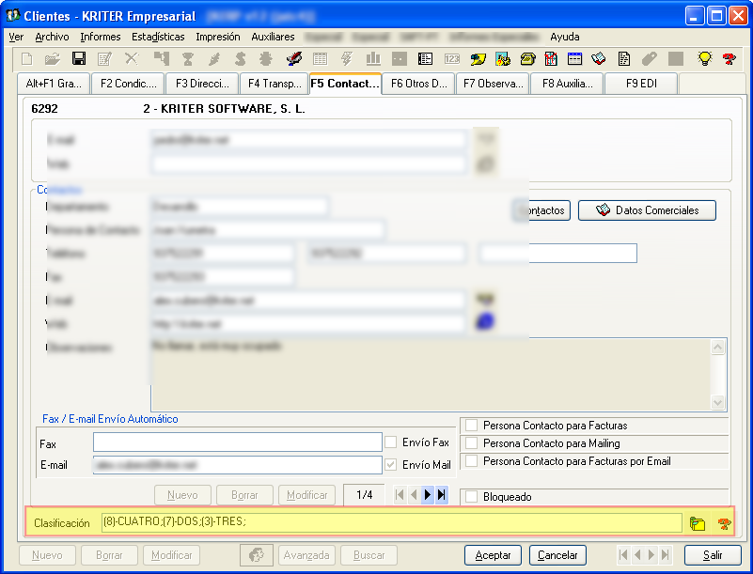Switch to the F2 Condic... tab

(x=128, y=84)
